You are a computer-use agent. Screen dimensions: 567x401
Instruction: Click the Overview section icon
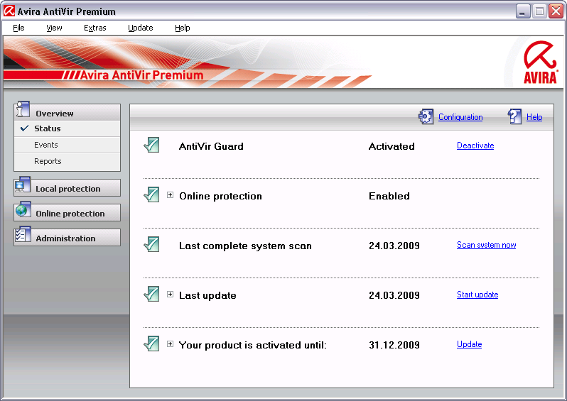point(23,110)
